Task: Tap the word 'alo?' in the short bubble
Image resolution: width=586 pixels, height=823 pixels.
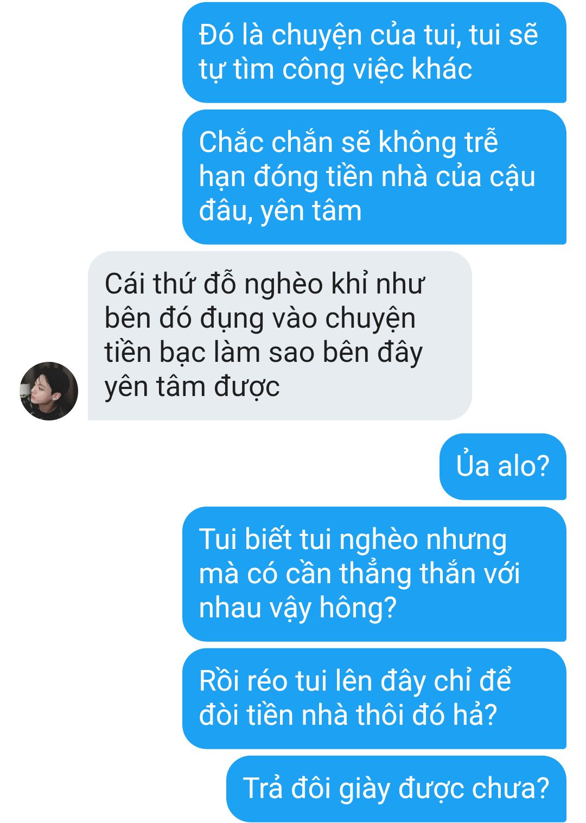Action: click(x=524, y=466)
